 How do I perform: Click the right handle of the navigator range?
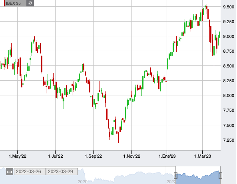click(220, 176)
